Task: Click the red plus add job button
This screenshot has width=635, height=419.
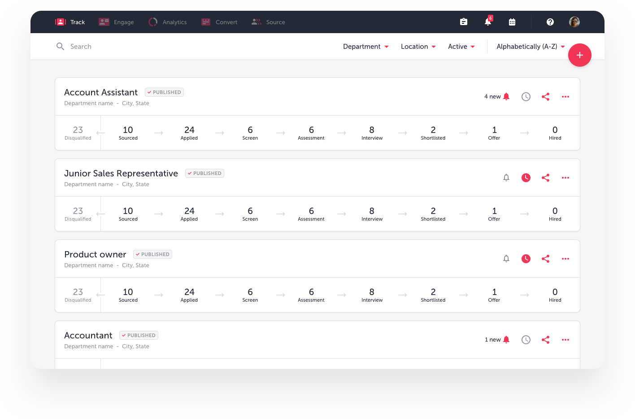Action: [x=580, y=55]
